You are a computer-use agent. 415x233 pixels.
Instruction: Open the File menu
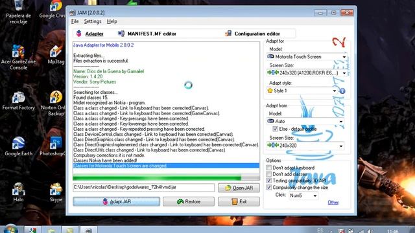[75, 21]
